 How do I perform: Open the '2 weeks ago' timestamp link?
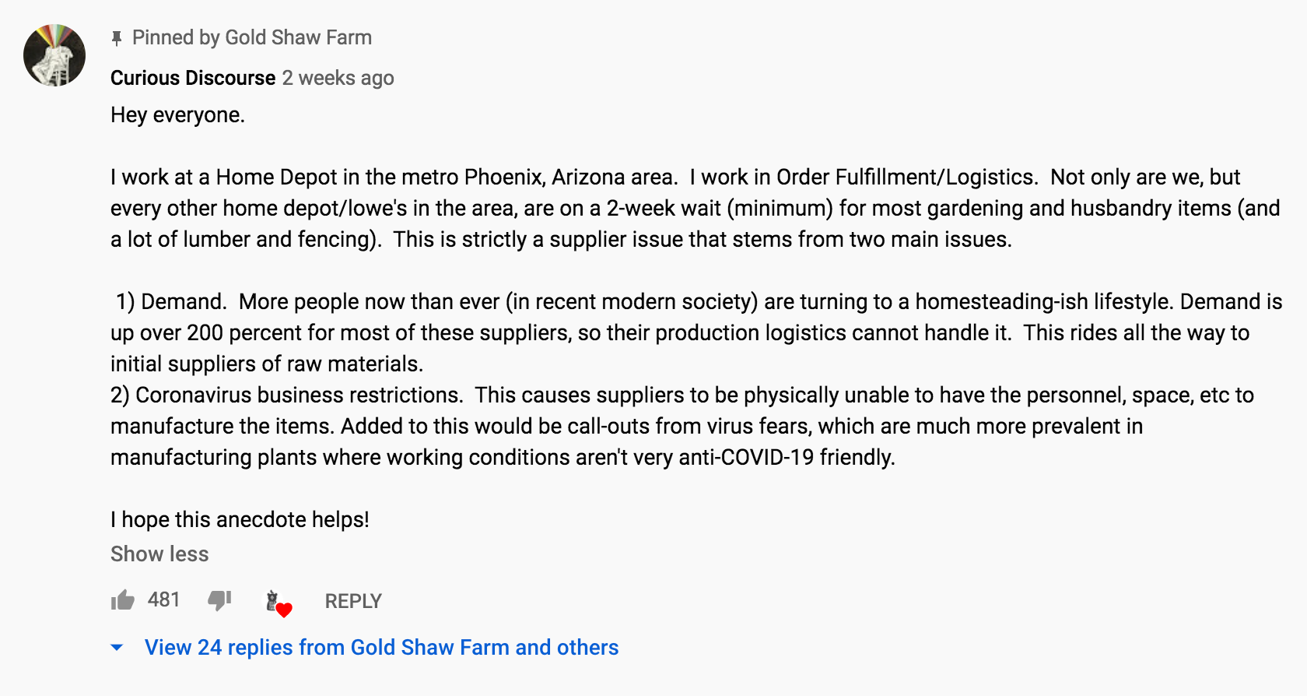[338, 78]
